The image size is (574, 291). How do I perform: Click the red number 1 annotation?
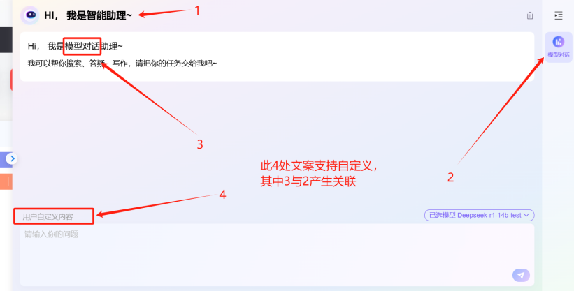click(197, 10)
